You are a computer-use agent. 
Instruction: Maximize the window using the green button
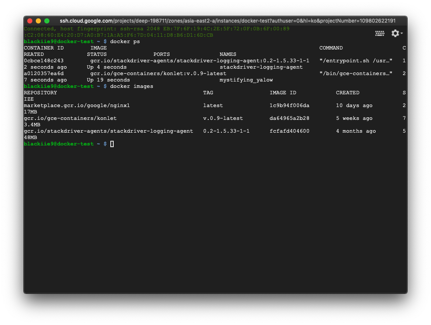click(x=47, y=21)
